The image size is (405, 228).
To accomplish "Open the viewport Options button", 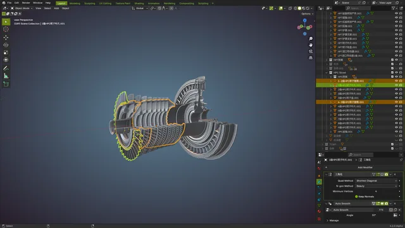I will click(x=307, y=14).
